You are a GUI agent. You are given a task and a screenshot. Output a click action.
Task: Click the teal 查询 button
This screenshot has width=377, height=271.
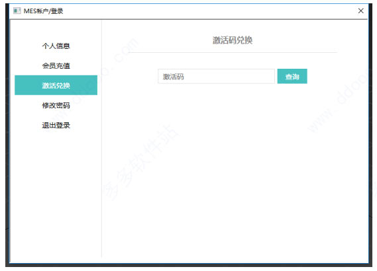292,77
